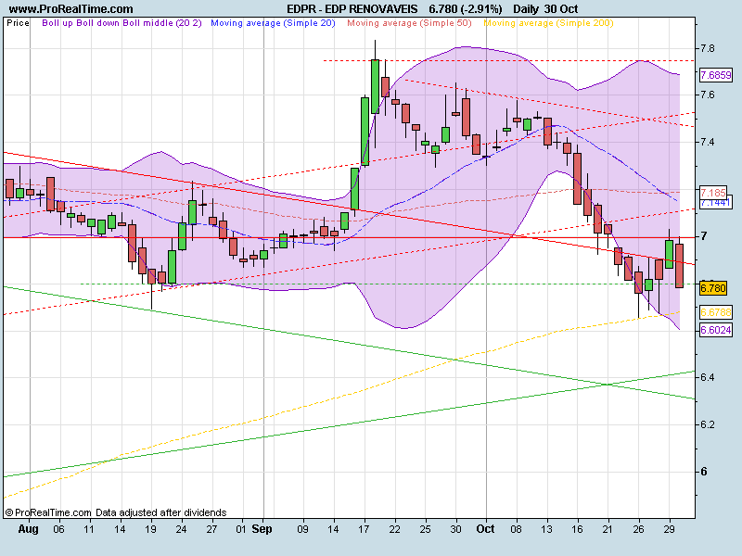Click the 7 tick on the price axis
The width and height of the screenshot is (742, 556).
[704, 236]
